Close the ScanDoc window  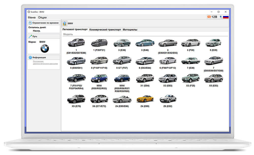click(x=226, y=12)
